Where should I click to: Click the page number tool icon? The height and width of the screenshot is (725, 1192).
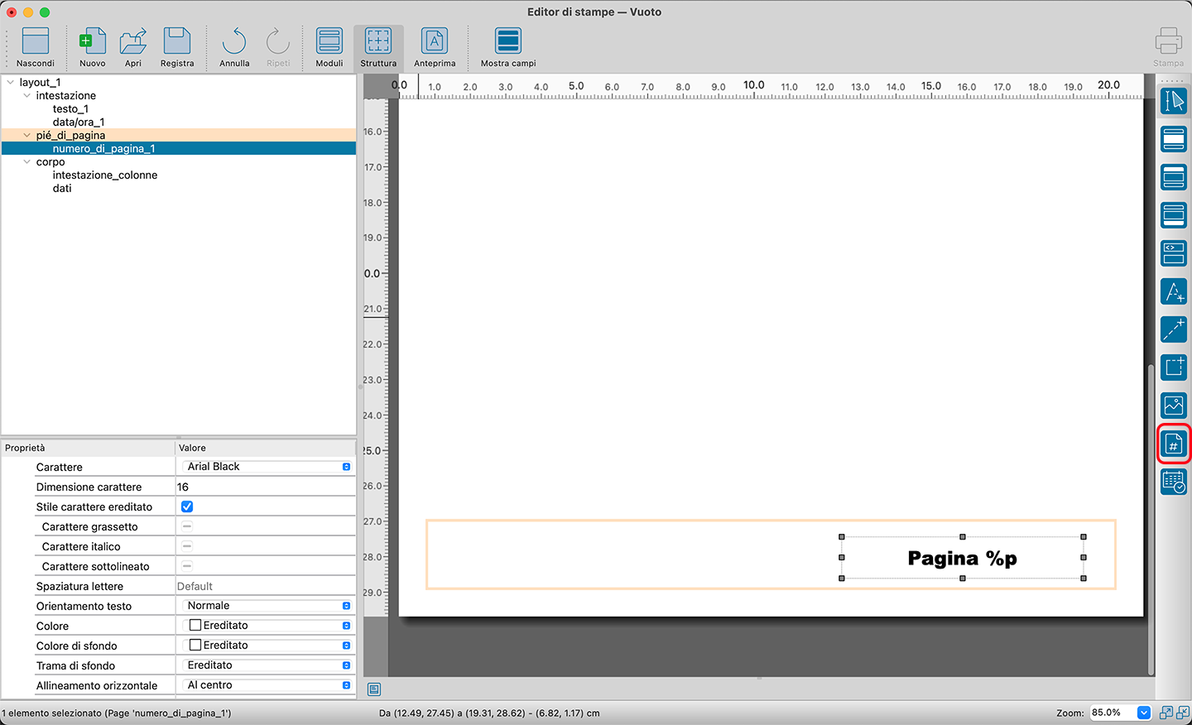coord(1174,444)
